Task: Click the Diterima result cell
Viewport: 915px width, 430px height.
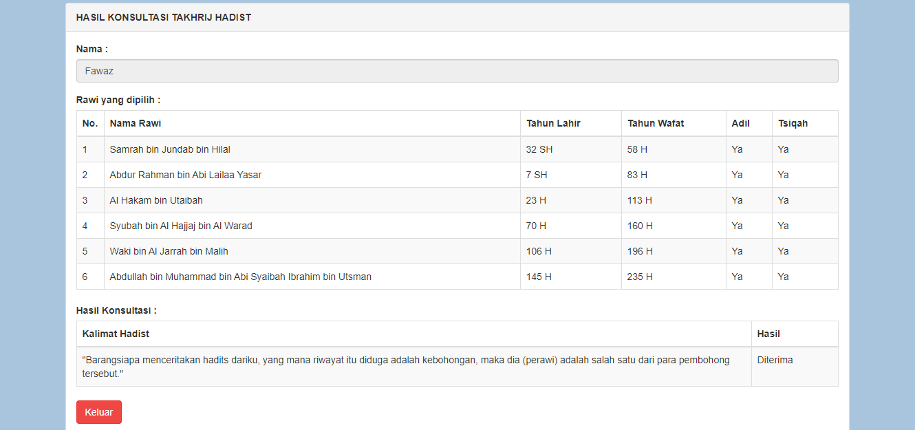Action: pos(775,360)
